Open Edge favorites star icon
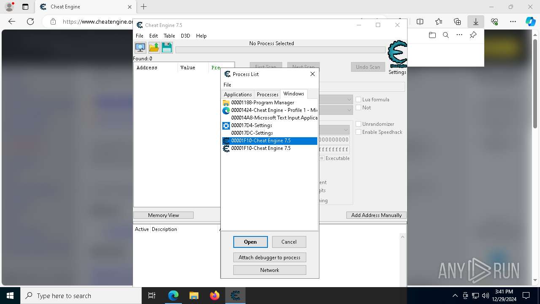Screen dimensions: 540x304 [439, 22]
